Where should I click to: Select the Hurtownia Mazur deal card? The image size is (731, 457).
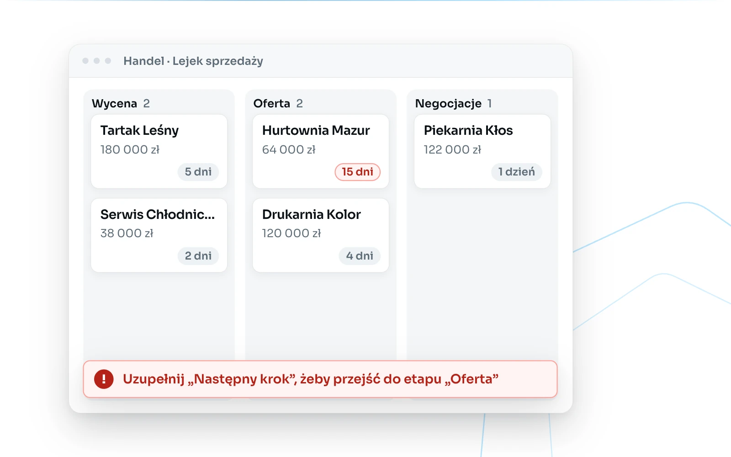[x=321, y=151]
